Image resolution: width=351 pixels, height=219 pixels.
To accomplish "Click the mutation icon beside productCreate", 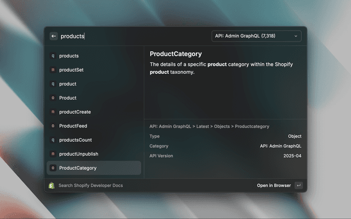I will (x=53, y=112).
